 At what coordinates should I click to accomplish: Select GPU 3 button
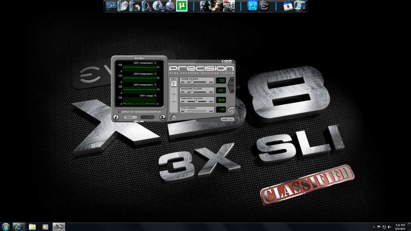173,99
